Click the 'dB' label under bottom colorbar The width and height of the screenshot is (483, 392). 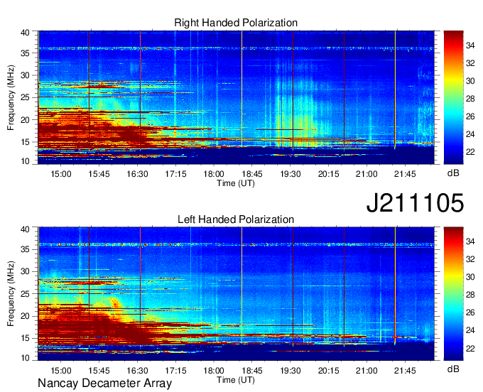pos(453,369)
